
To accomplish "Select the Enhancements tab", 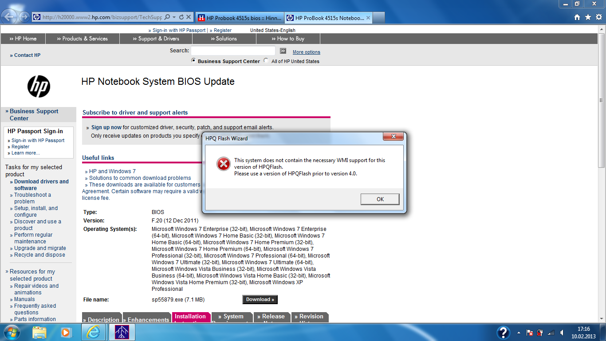I will click(146, 317).
